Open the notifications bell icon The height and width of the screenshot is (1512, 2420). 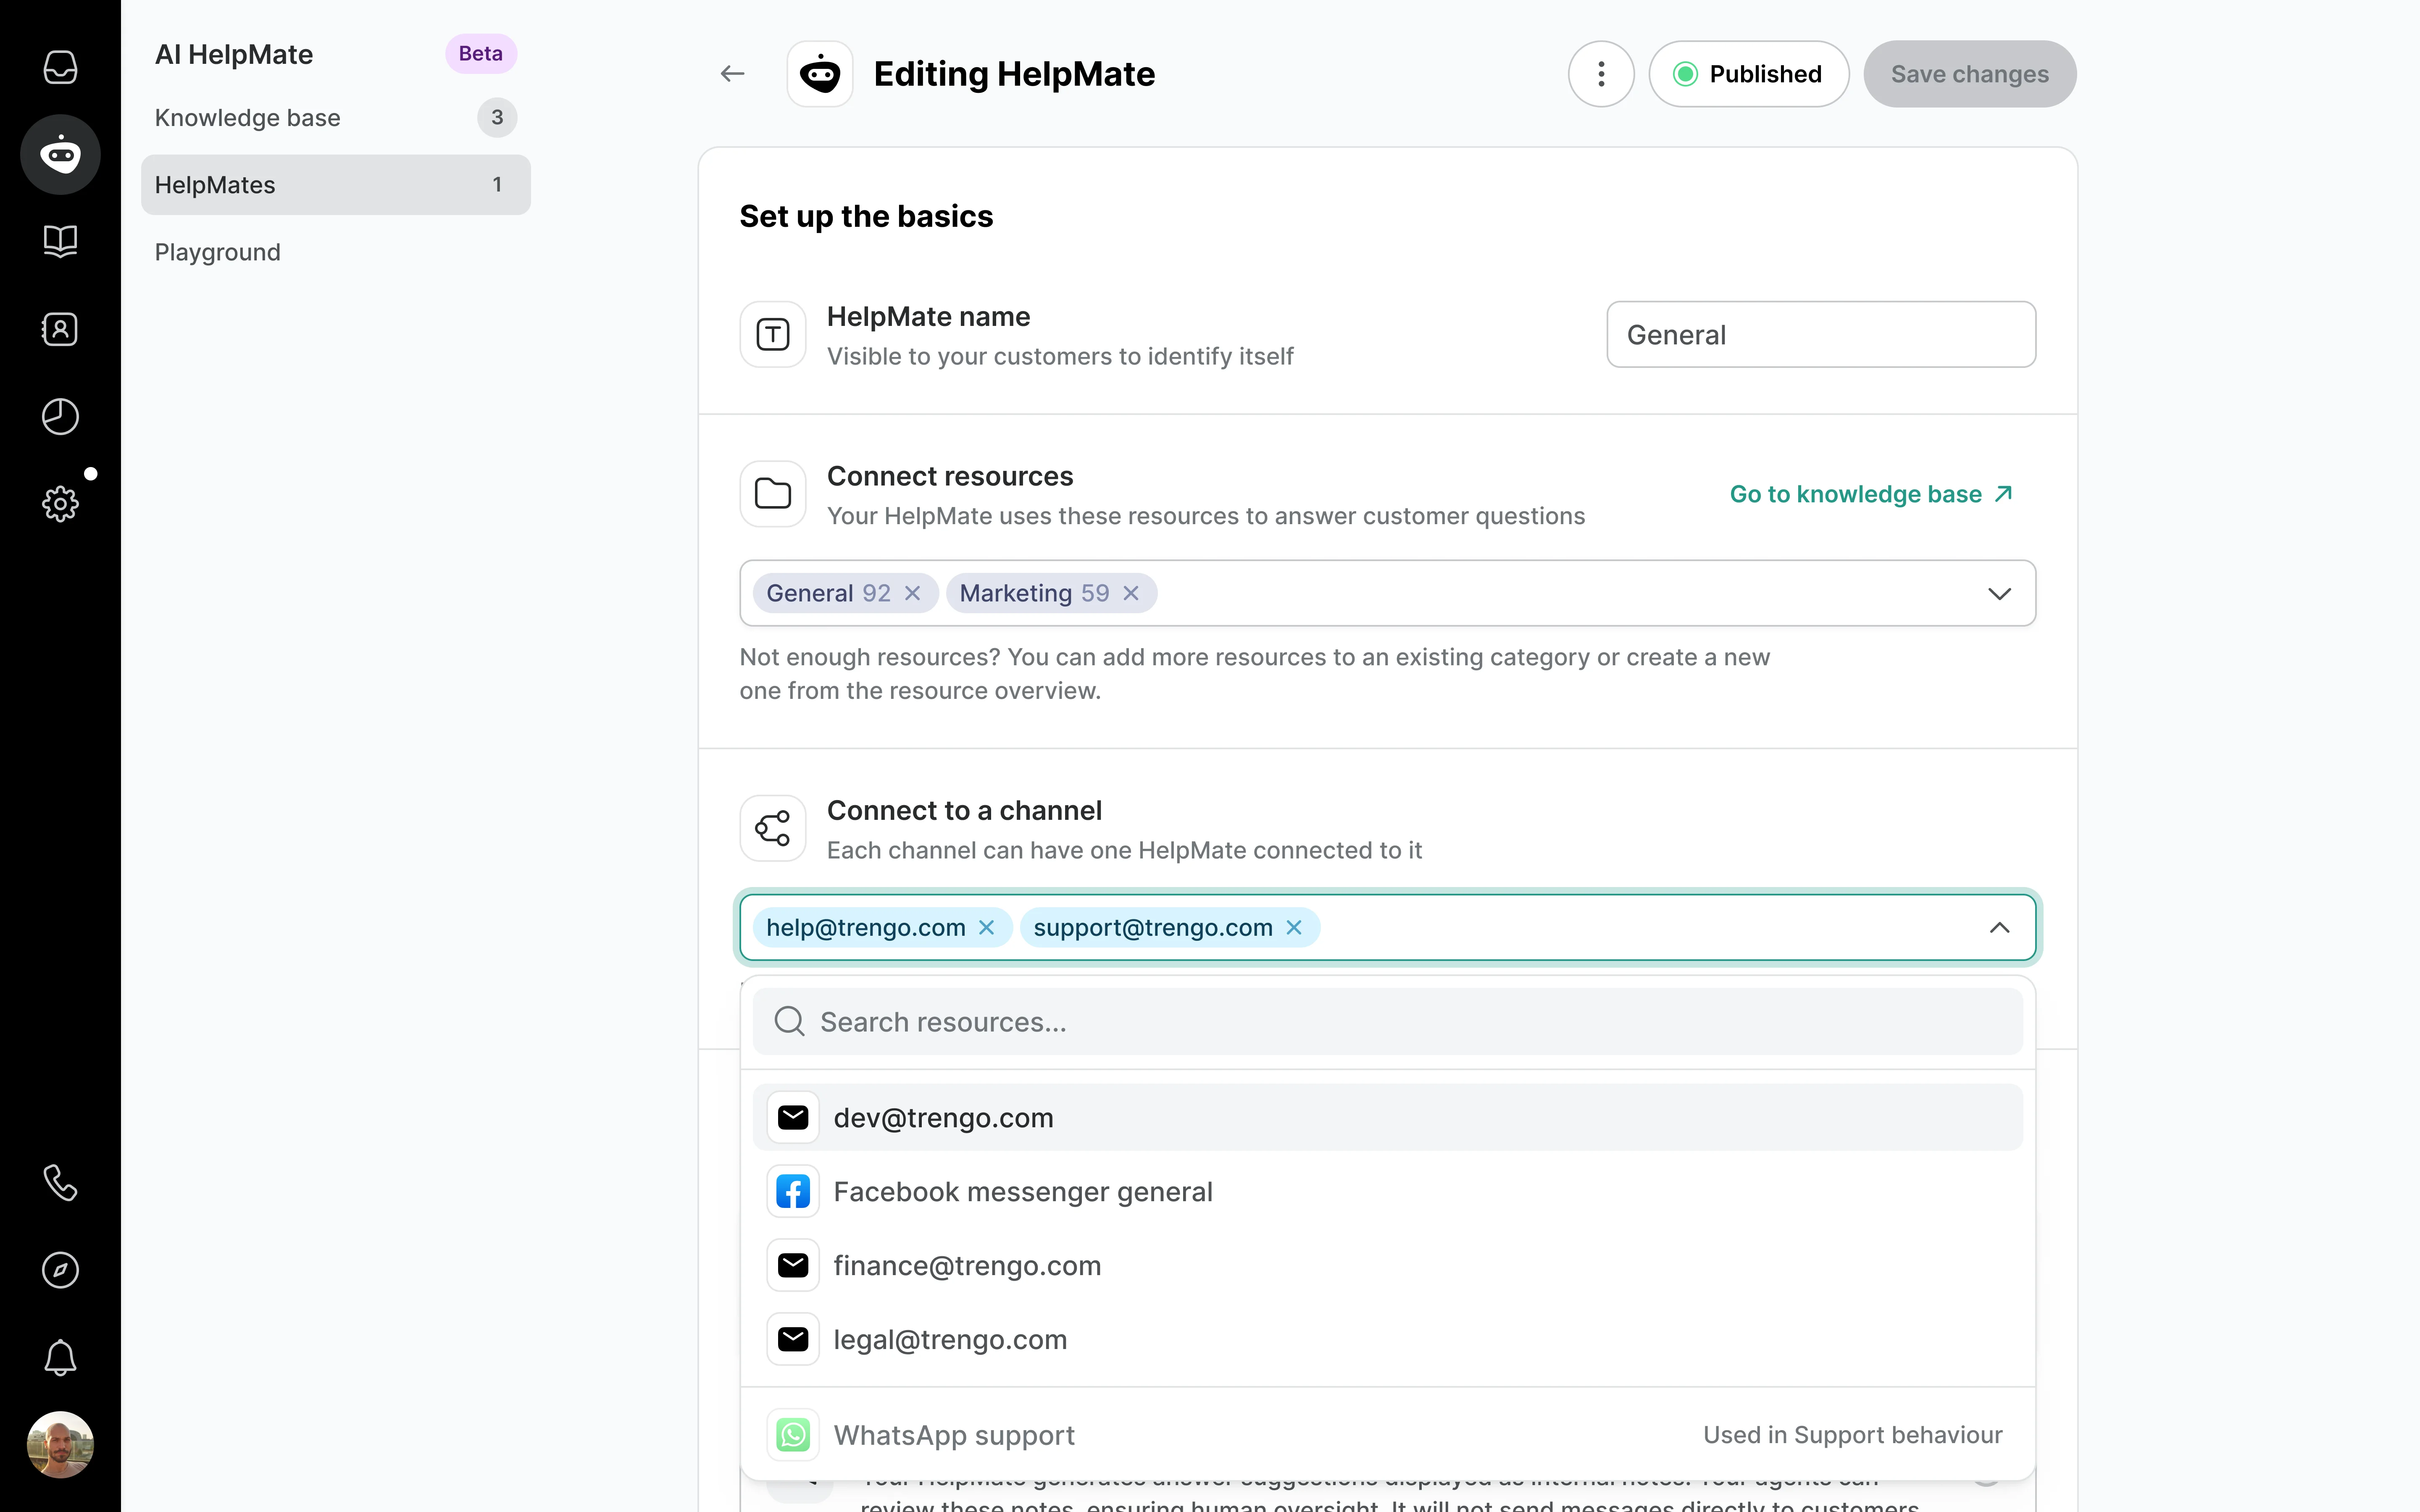[60, 1357]
